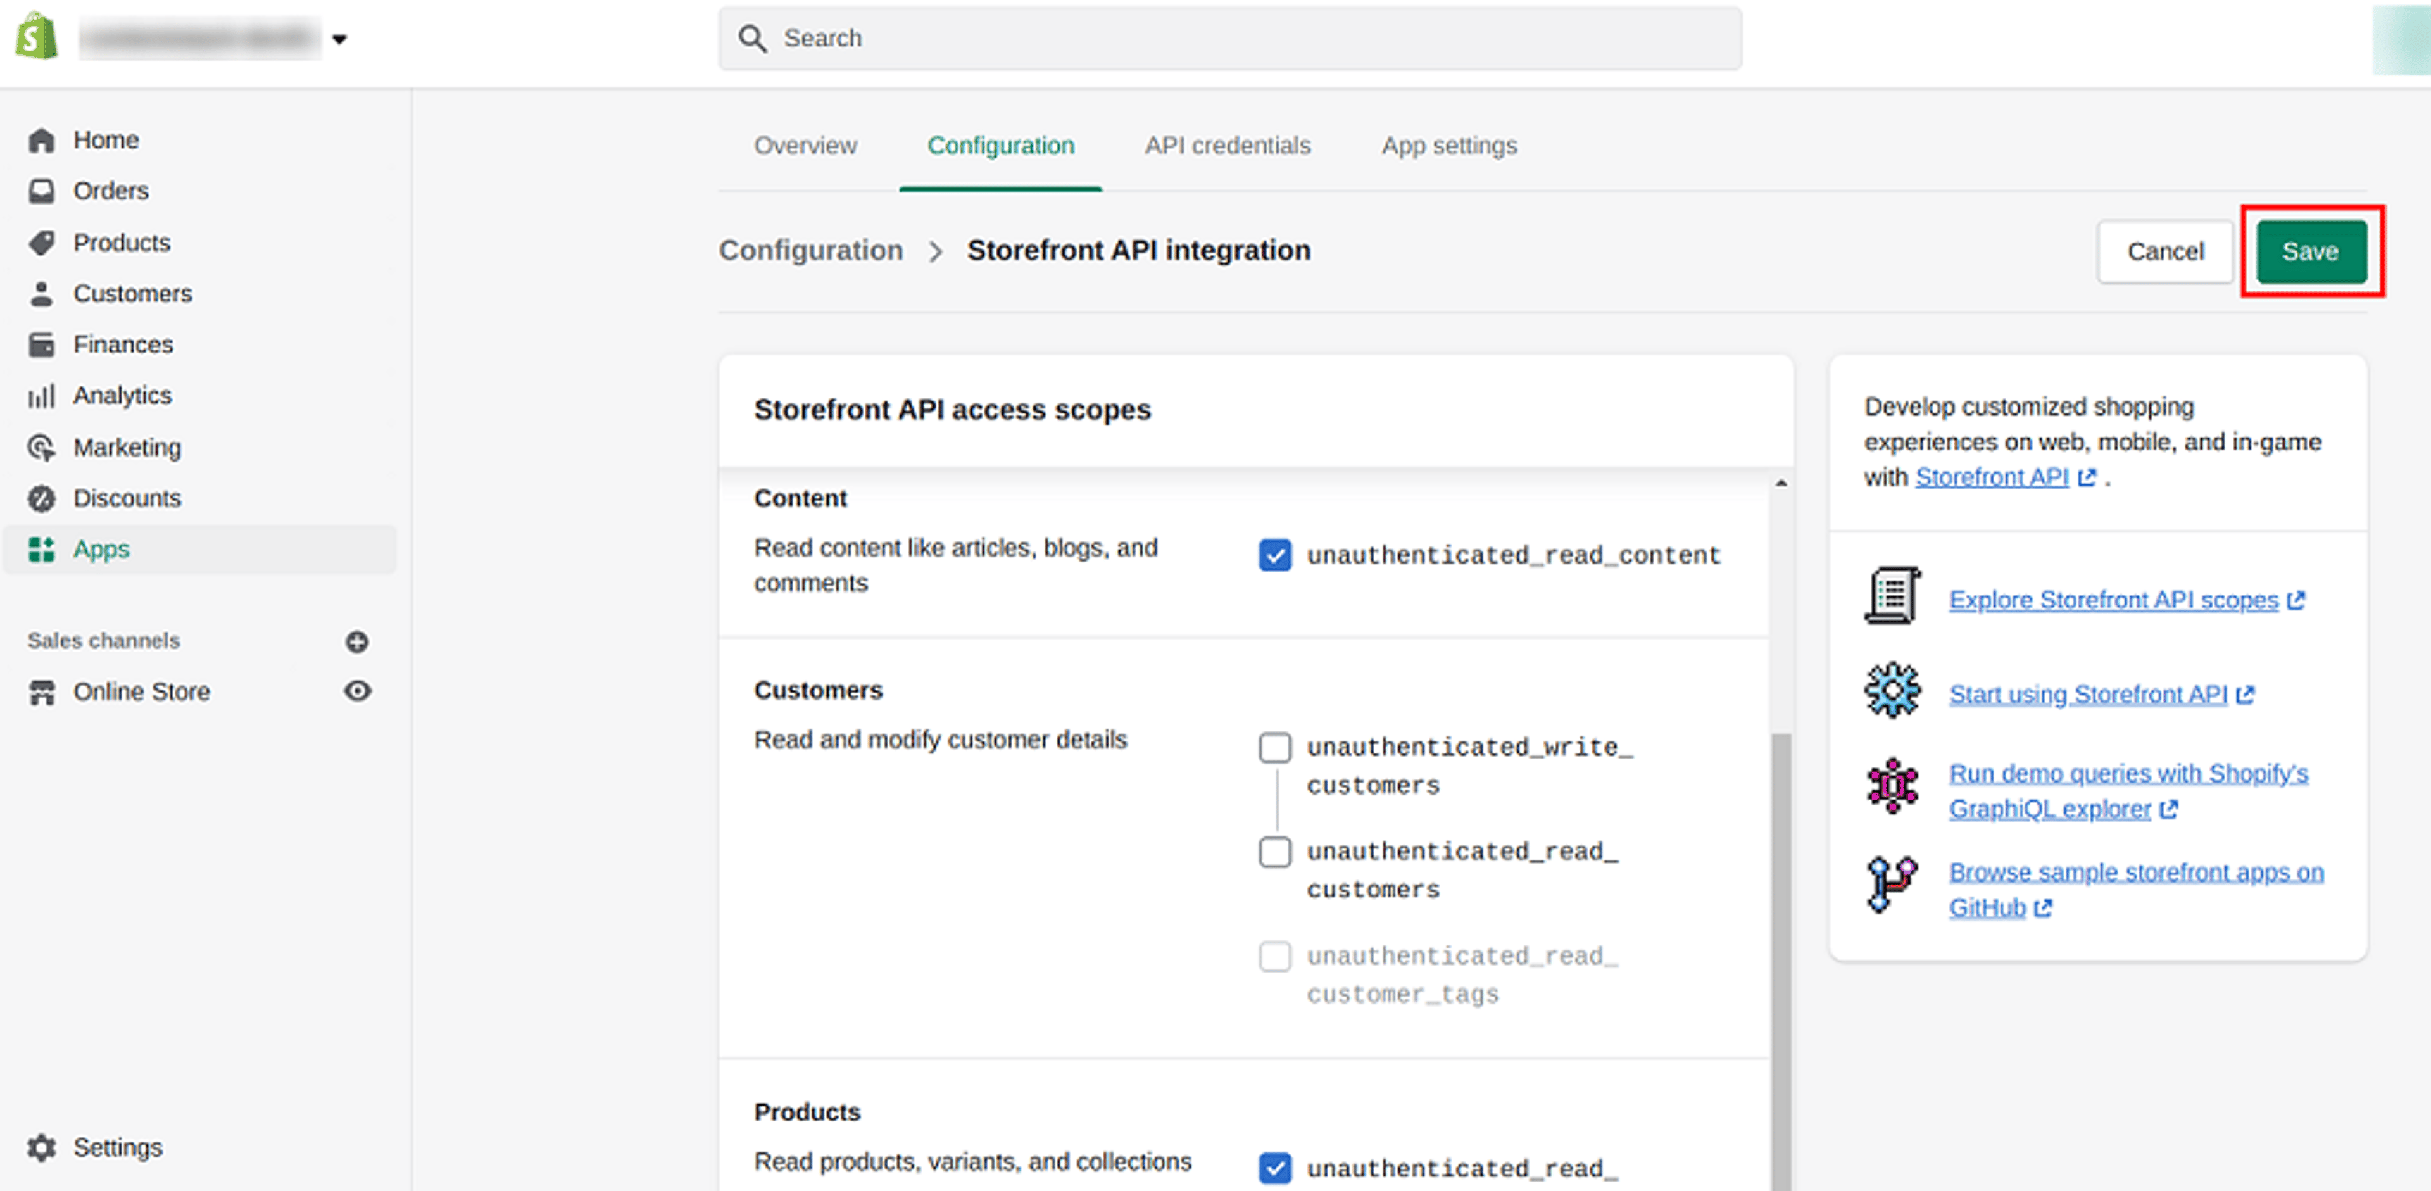Add a sales channel with plus icon
The width and height of the screenshot is (2431, 1191).
[x=356, y=642]
